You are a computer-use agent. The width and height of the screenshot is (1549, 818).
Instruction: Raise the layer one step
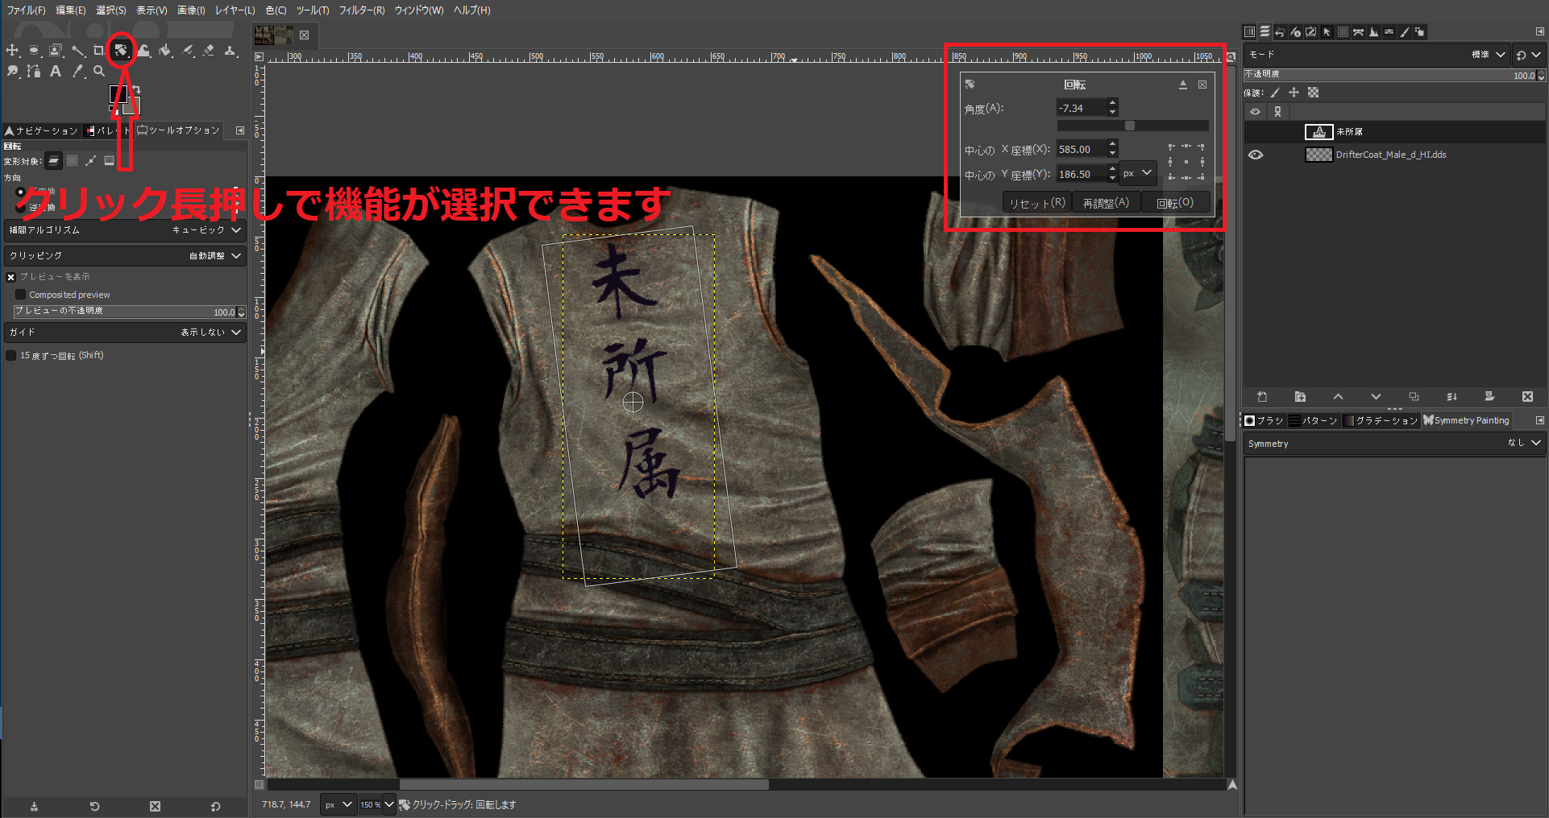1338,397
